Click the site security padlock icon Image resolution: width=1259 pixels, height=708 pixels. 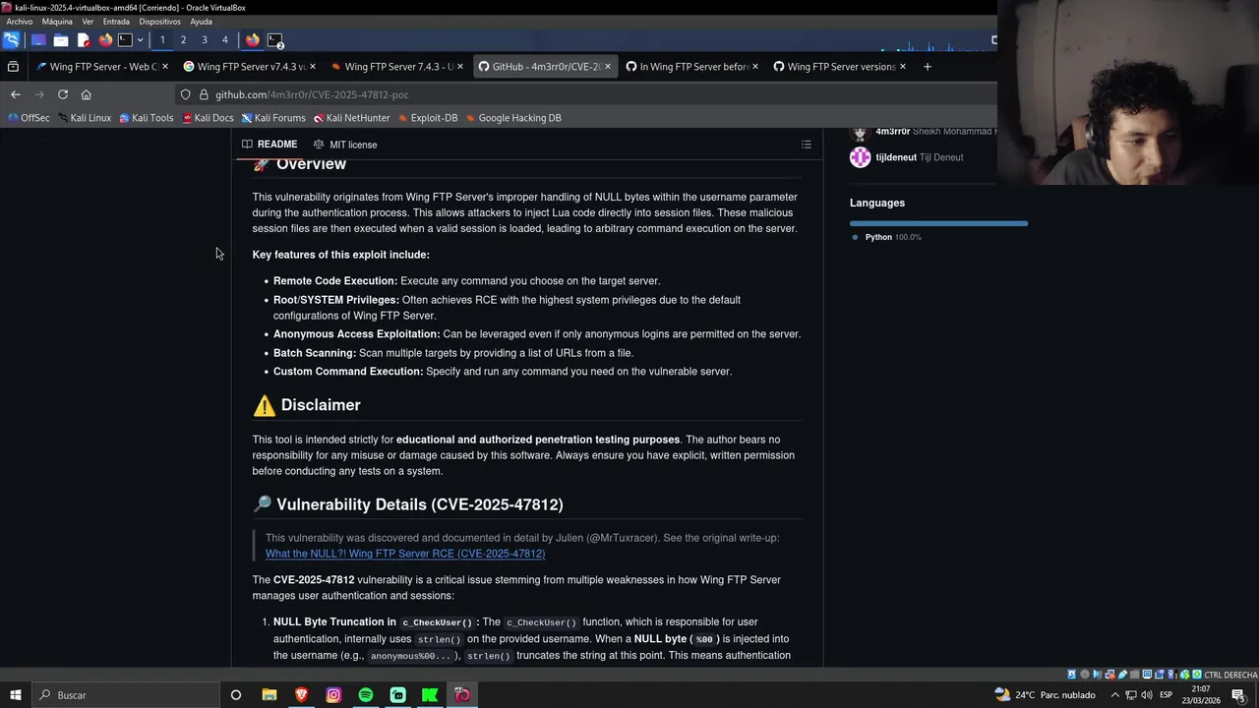point(204,94)
